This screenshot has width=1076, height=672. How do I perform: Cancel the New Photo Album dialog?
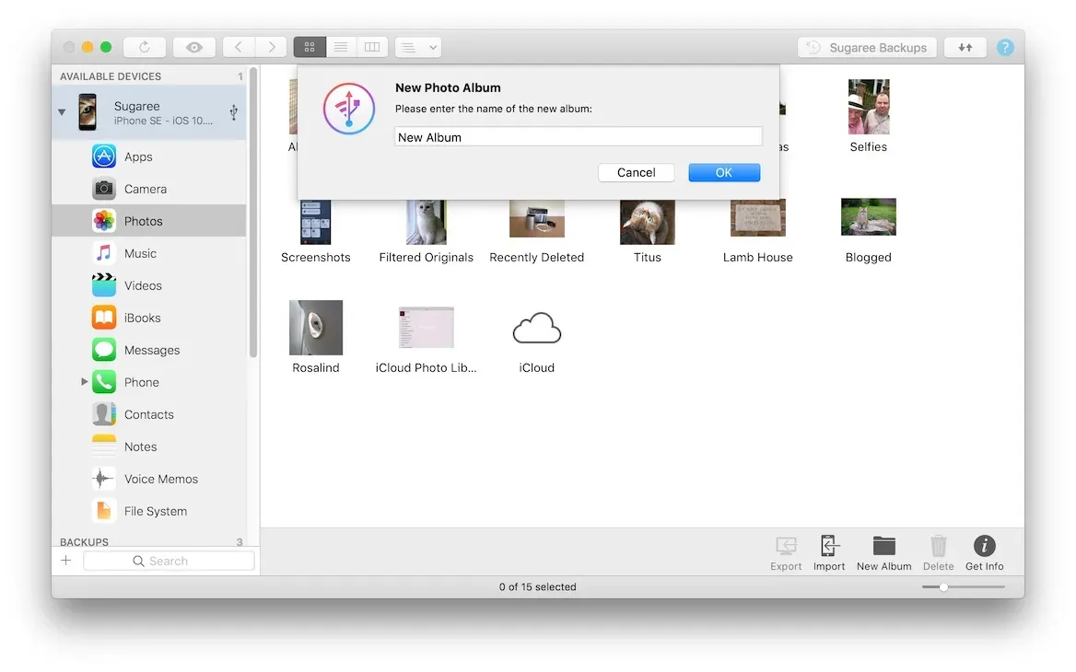point(636,172)
